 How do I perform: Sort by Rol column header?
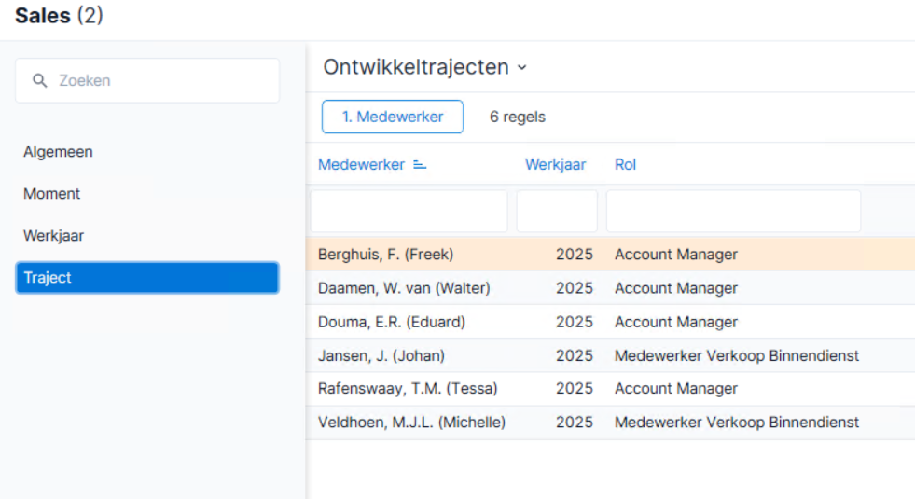[x=625, y=164]
